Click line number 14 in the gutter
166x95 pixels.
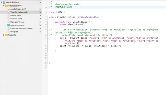pyautogui.click(x=45, y=38)
